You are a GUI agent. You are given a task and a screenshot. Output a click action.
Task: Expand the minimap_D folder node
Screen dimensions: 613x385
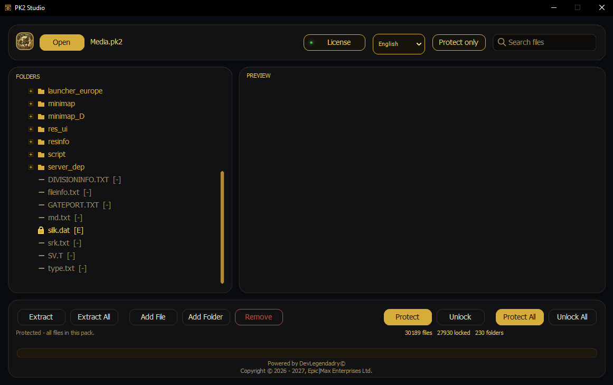point(31,117)
